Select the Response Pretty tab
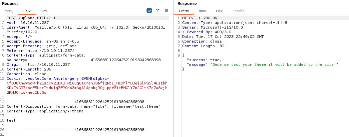The width and height of the screenshot is (349, 137). click(x=184, y=11)
